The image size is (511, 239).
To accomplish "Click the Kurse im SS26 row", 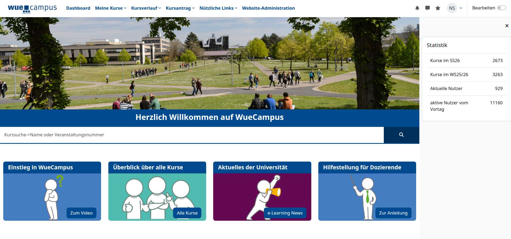I will click(x=466, y=60).
